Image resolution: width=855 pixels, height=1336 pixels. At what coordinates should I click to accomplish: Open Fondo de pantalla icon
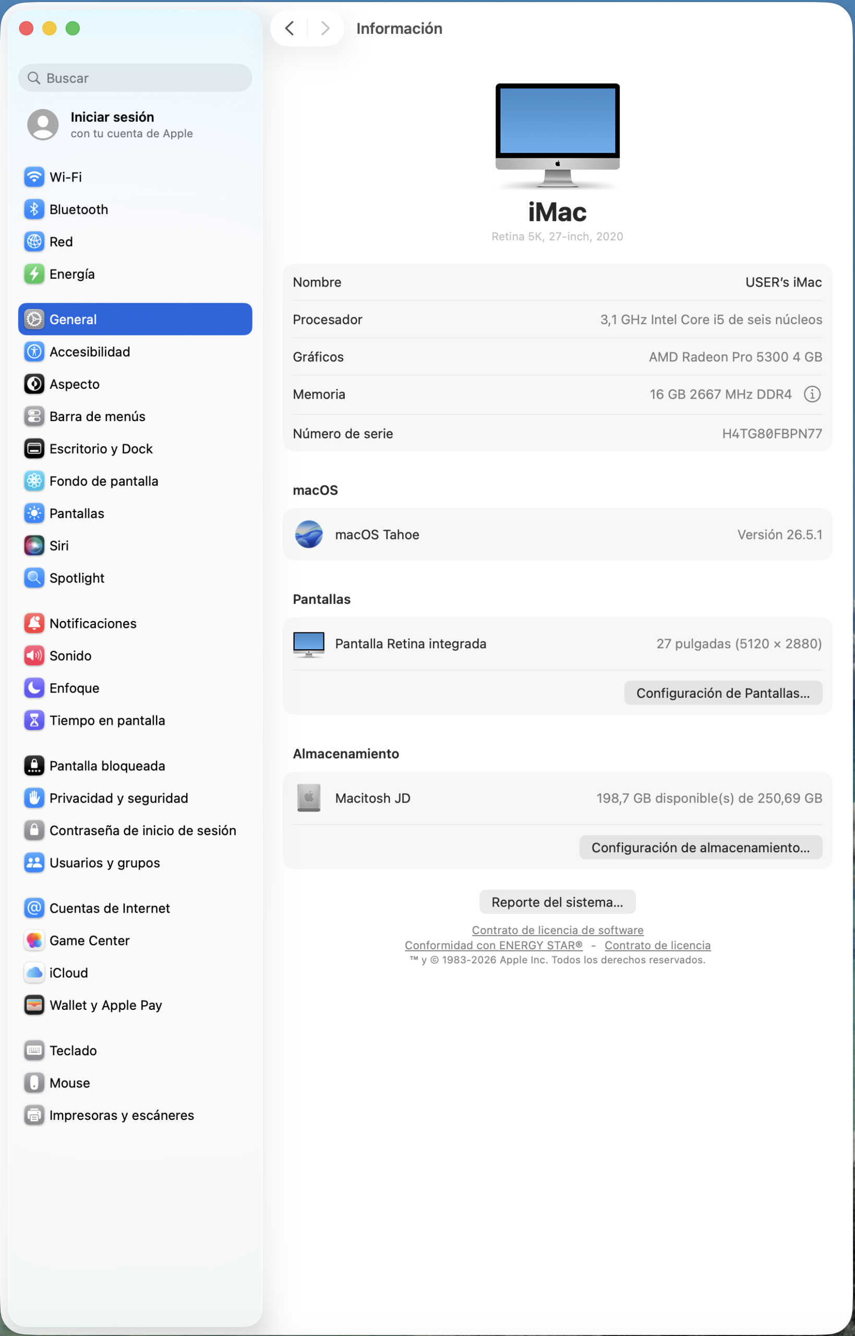tap(34, 481)
